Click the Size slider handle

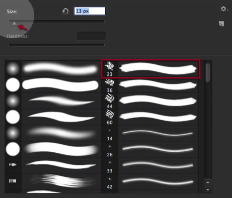click(14, 24)
